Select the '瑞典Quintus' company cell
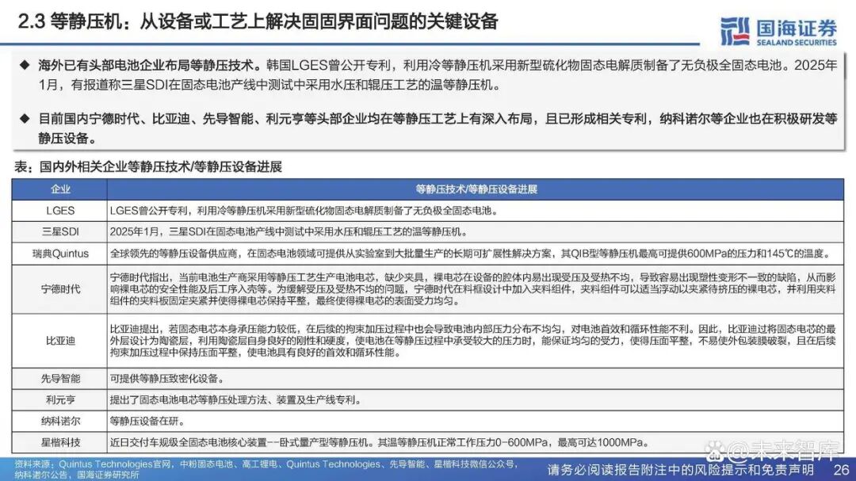 [x=59, y=254]
